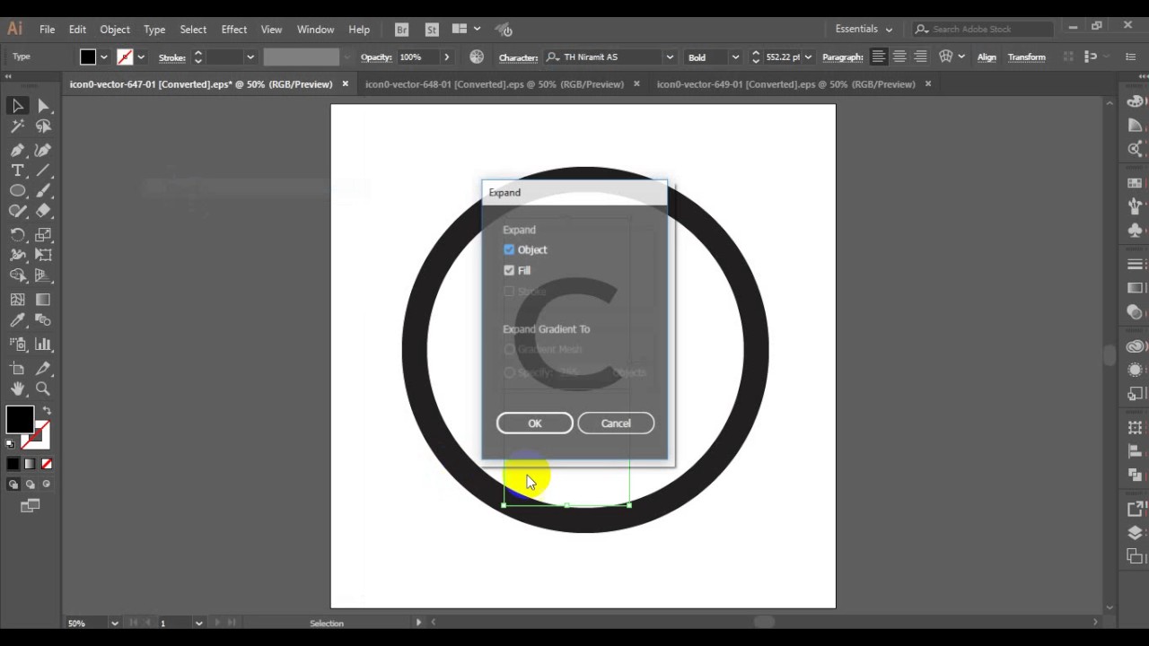
Task: Open the Object menu
Action: click(x=114, y=29)
